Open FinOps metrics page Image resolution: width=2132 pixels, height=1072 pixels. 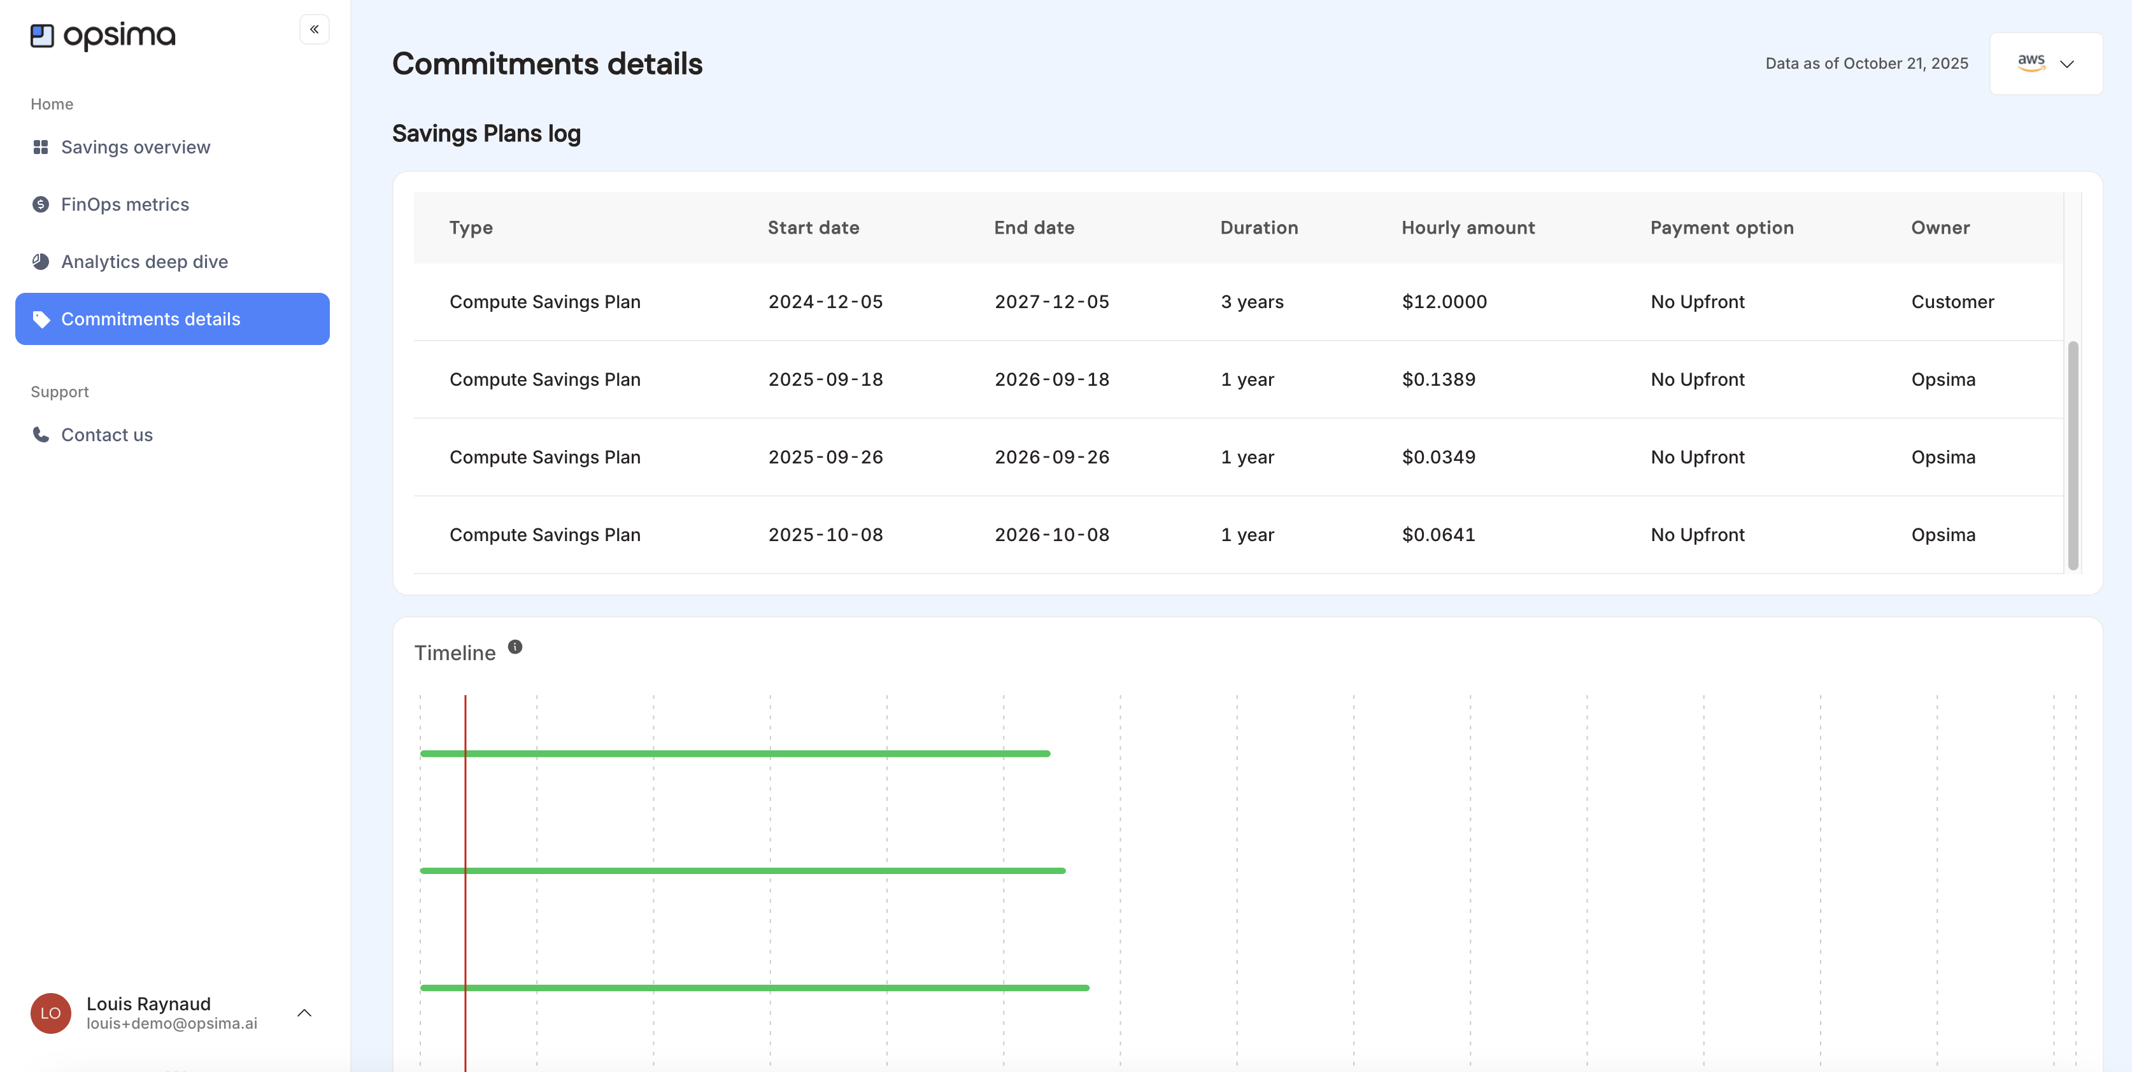[x=125, y=204]
